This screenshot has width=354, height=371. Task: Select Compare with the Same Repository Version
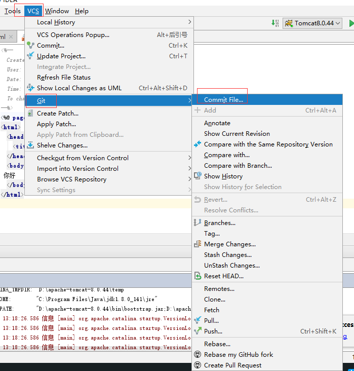tap(268, 144)
